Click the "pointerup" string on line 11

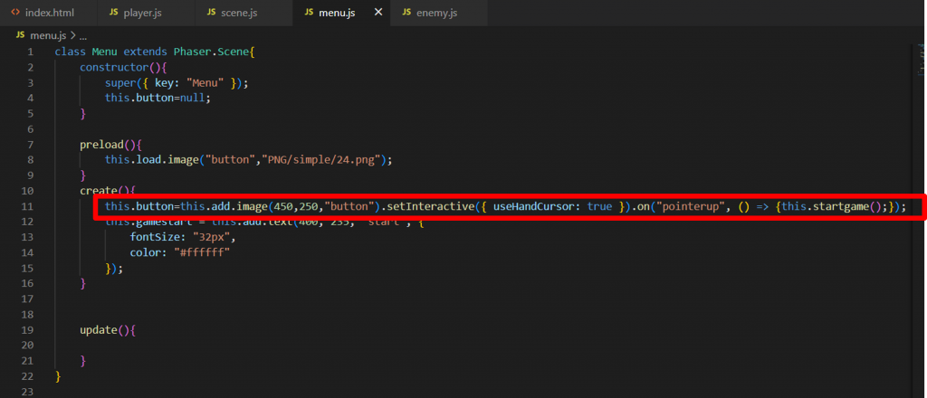[x=691, y=206]
